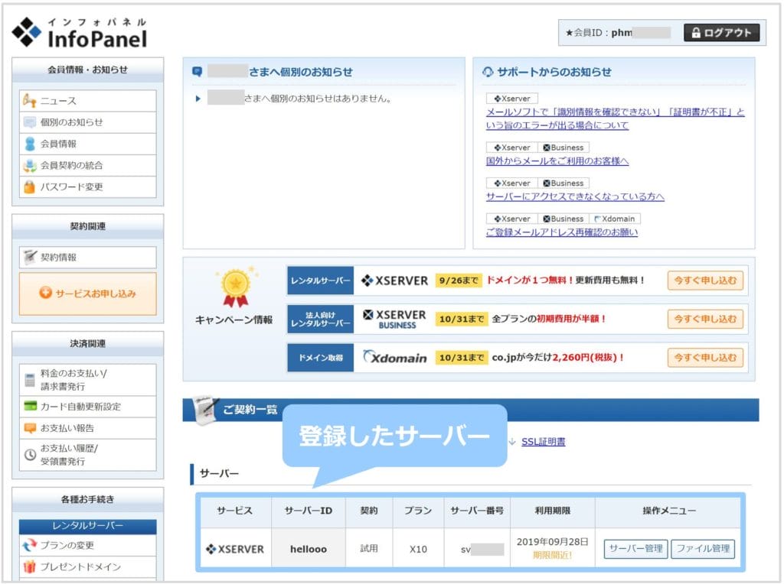The height and width of the screenshot is (584, 784).
Task: Click the 会員契約の統合 icon
Action: point(30,165)
